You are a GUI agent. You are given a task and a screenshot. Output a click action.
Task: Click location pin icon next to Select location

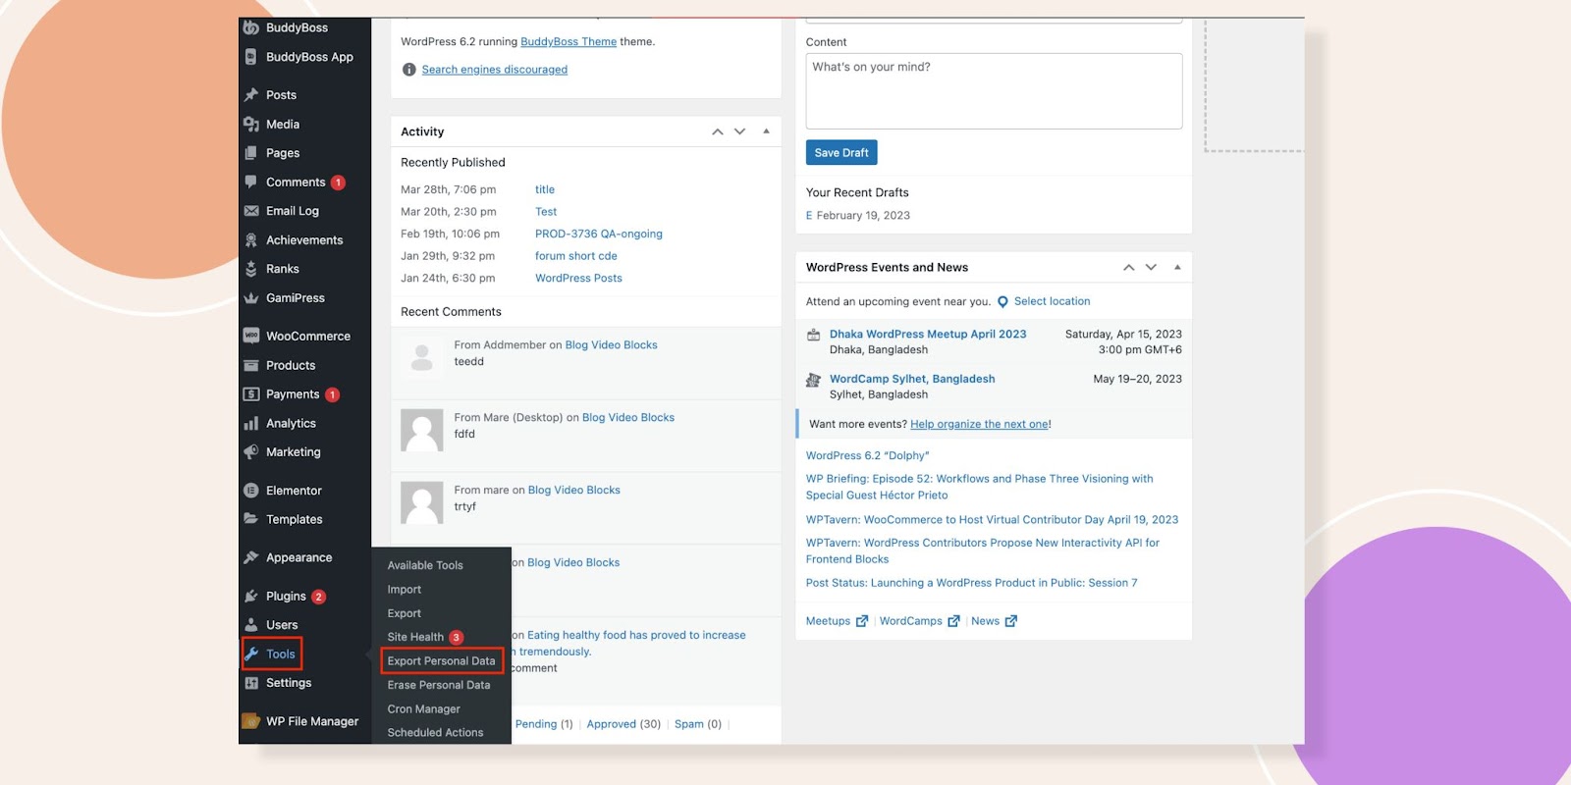click(1002, 302)
